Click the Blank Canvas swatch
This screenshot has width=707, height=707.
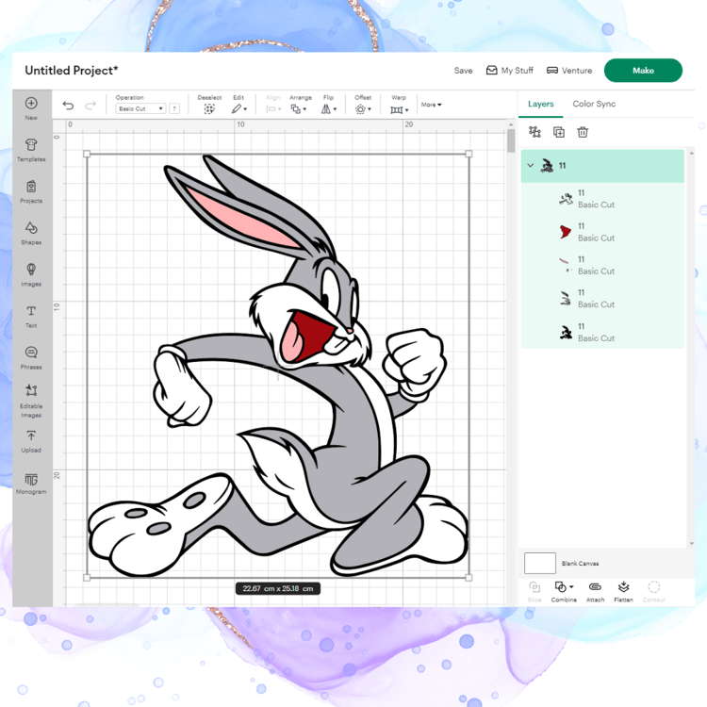540,563
